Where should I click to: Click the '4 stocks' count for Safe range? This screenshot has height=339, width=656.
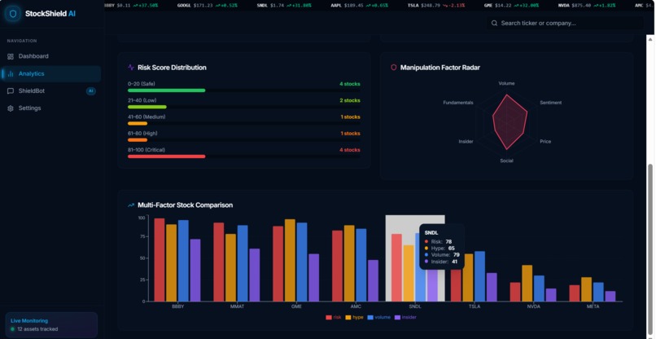[x=350, y=84]
